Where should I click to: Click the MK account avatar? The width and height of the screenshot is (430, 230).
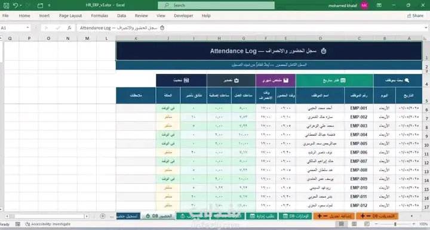(364, 5)
